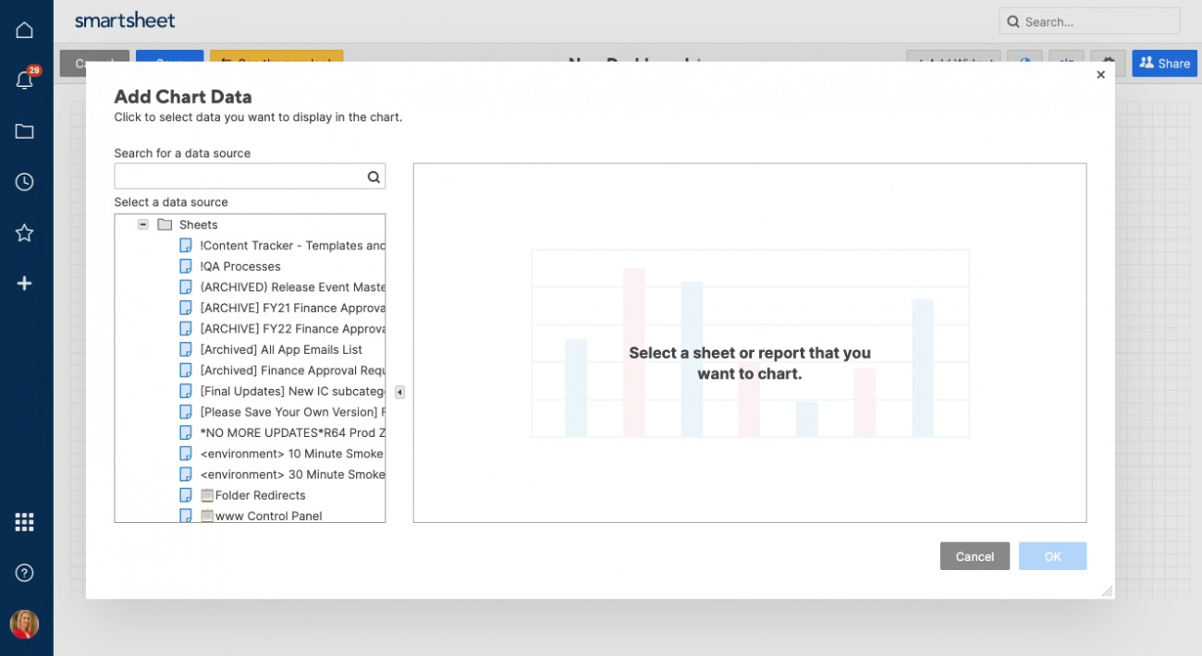The height and width of the screenshot is (656, 1202).
Task: Click the search magnifier in data source field
Action: tap(374, 177)
